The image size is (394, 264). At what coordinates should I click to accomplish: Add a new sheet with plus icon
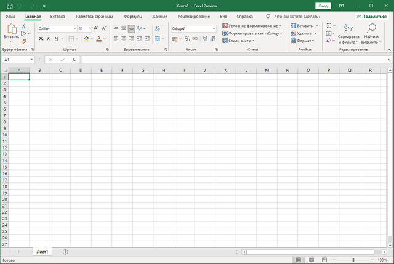click(65, 252)
